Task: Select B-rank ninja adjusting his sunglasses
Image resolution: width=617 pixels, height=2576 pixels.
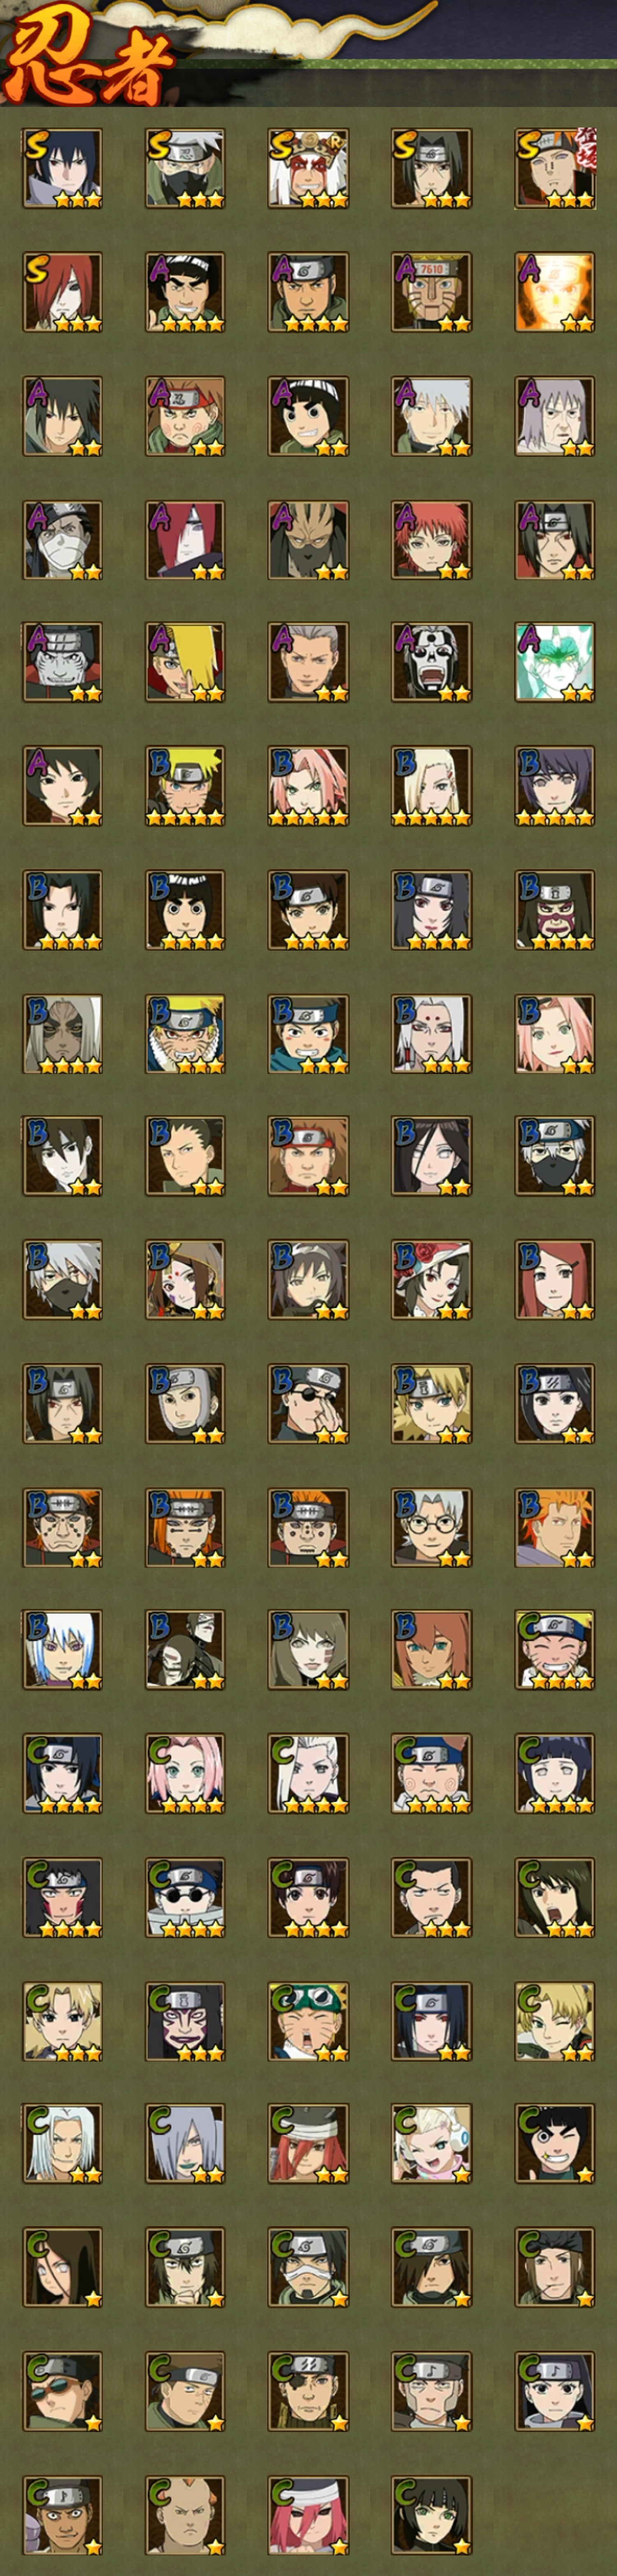Action: coord(308,1404)
